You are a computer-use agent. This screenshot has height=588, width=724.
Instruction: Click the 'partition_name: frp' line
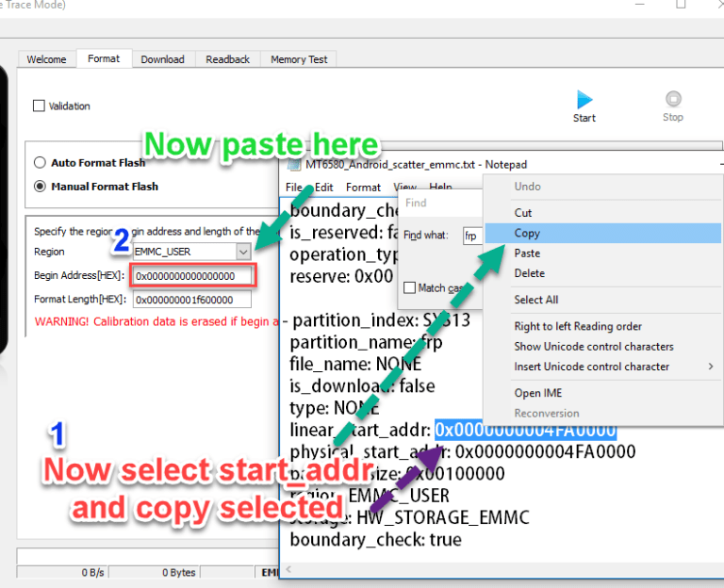coord(366,342)
